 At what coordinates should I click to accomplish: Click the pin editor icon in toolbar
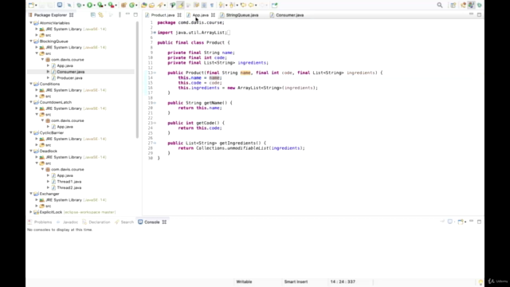click(x=274, y=6)
